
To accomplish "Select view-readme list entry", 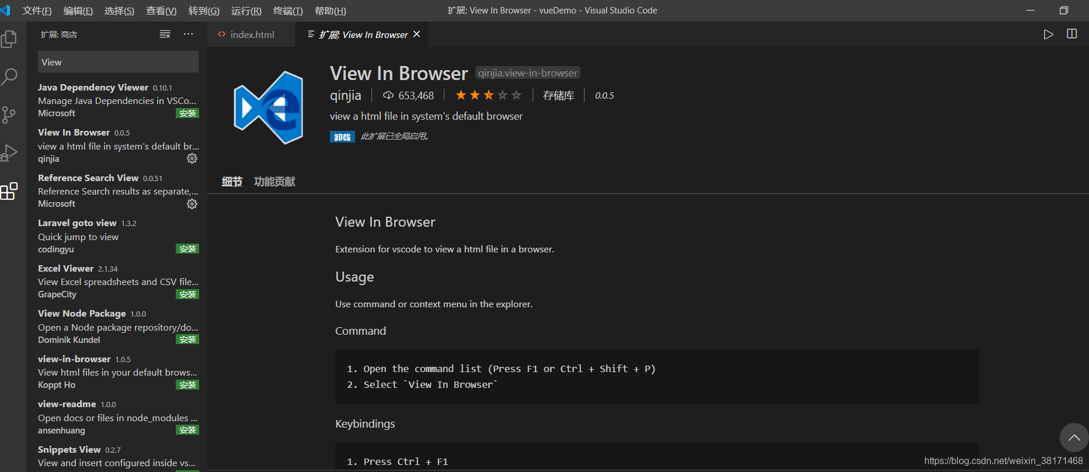I will tap(118, 417).
